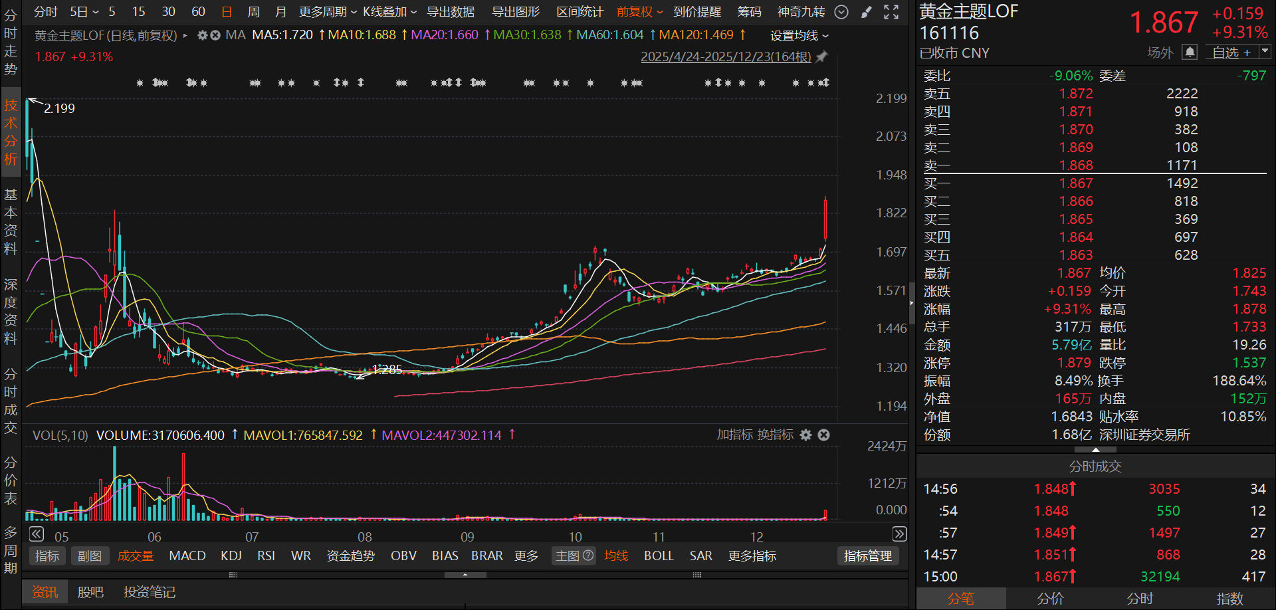Viewport: 1276px width, 610px height.
Task: Open the 前复权 adjustment dropdown
Action: tap(639, 12)
